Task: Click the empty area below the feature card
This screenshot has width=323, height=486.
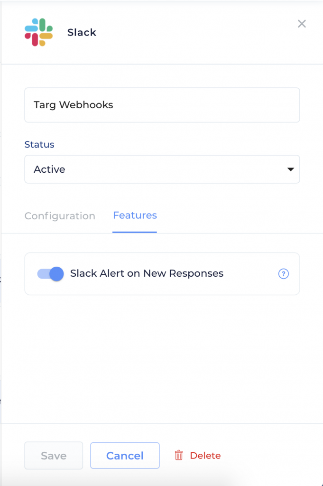Action: click(162, 359)
